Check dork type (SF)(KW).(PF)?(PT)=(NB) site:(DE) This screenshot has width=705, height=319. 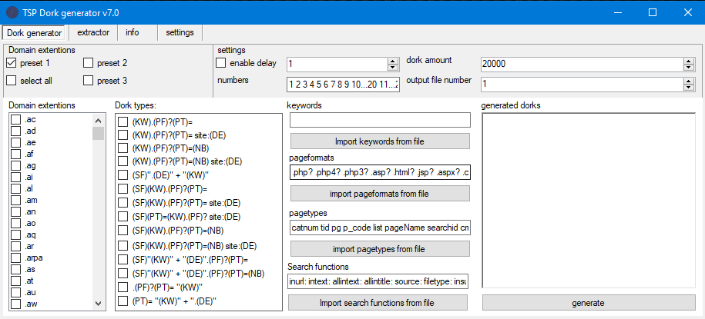(123, 246)
